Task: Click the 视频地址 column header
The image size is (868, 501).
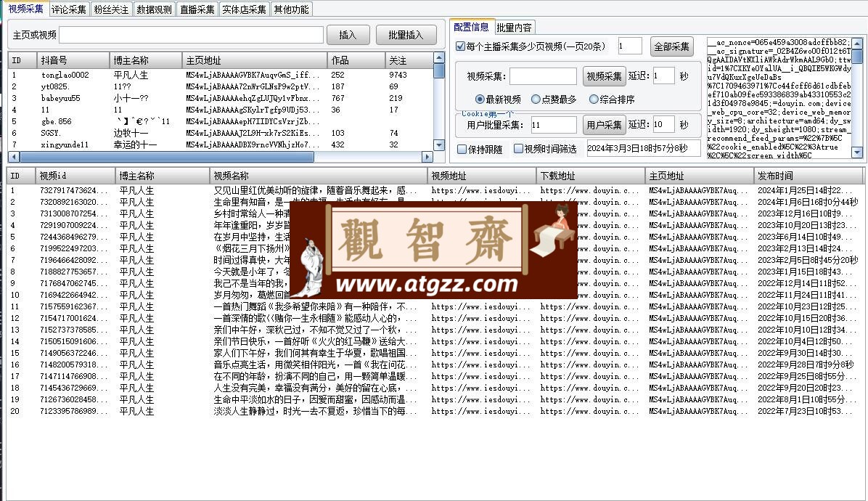Action: [482, 176]
